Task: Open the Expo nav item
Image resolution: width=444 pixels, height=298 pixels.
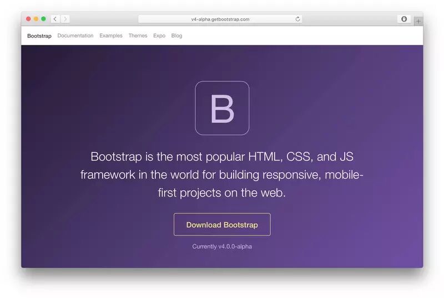Action: click(x=159, y=35)
